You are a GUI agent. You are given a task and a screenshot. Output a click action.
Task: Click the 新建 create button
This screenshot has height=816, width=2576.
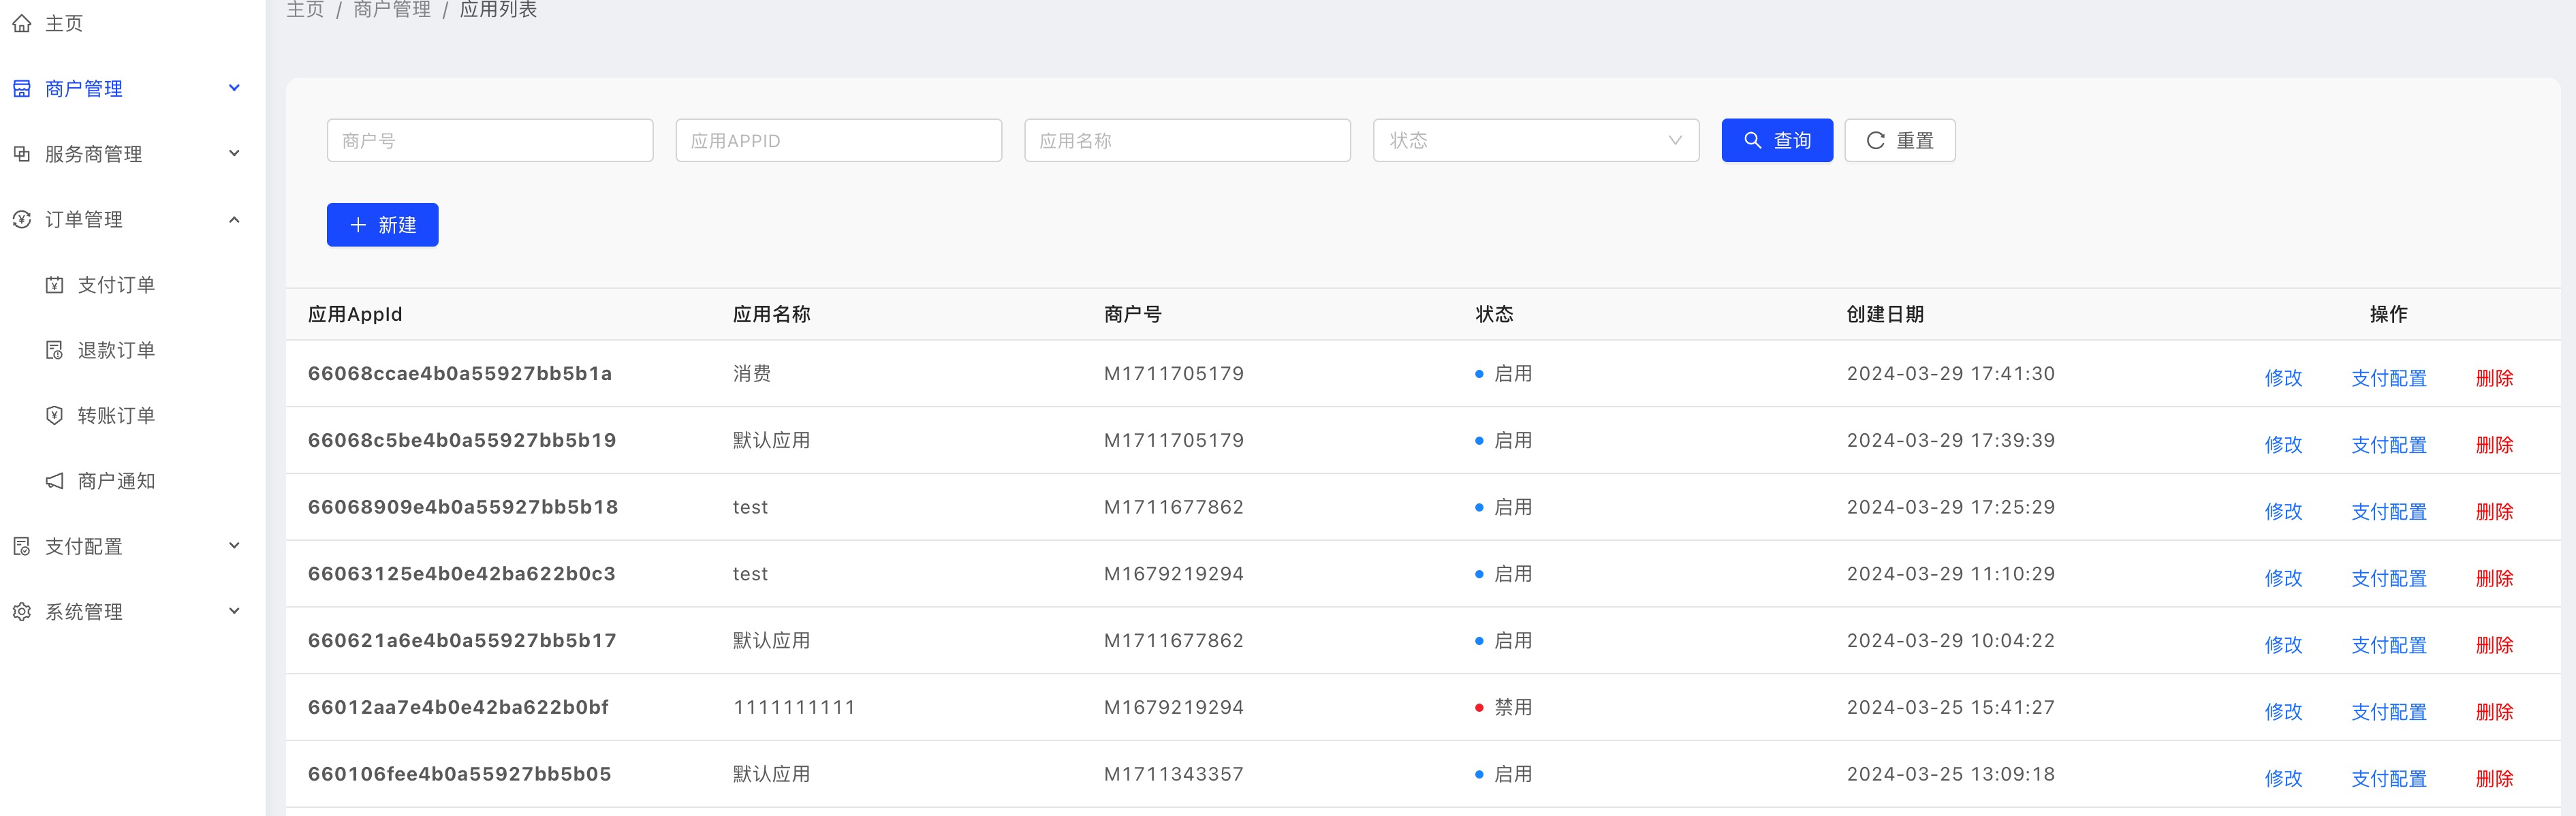point(382,225)
